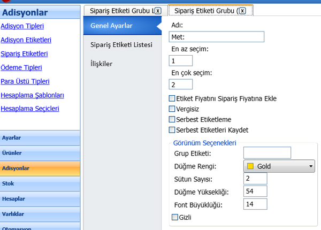Open the Düğme Rengi dropdown arrow
The image size is (321, 230).
(x=310, y=166)
